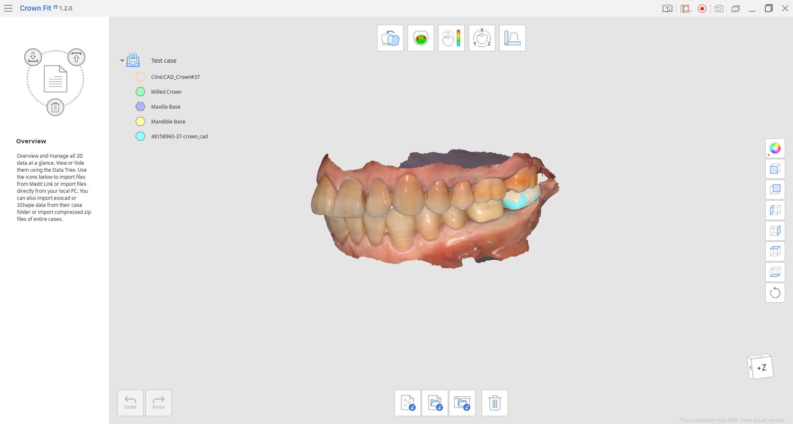Open the hamburger menu
The width and height of the screenshot is (793, 424).
coord(8,8)
